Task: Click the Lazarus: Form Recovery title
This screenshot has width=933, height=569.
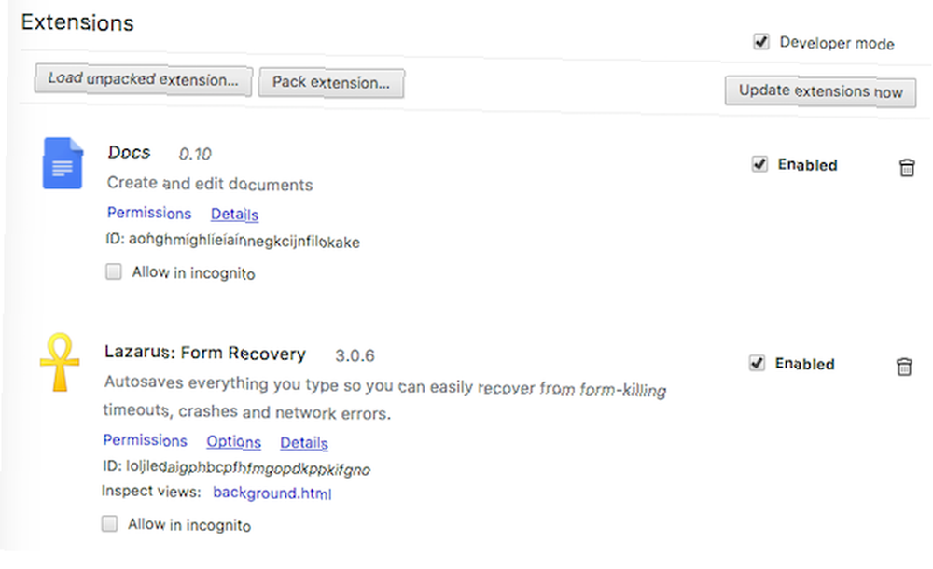Action: 205,353
